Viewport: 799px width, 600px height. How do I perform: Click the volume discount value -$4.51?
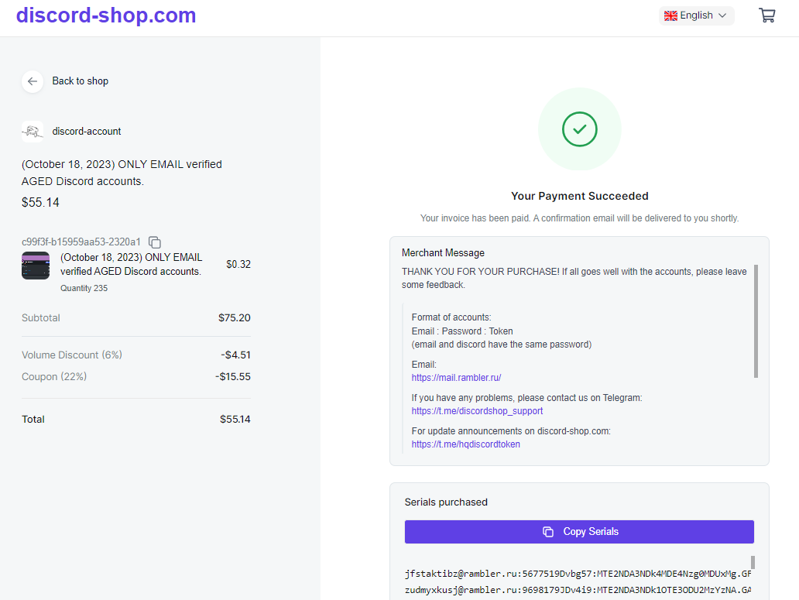pos(235,355)
